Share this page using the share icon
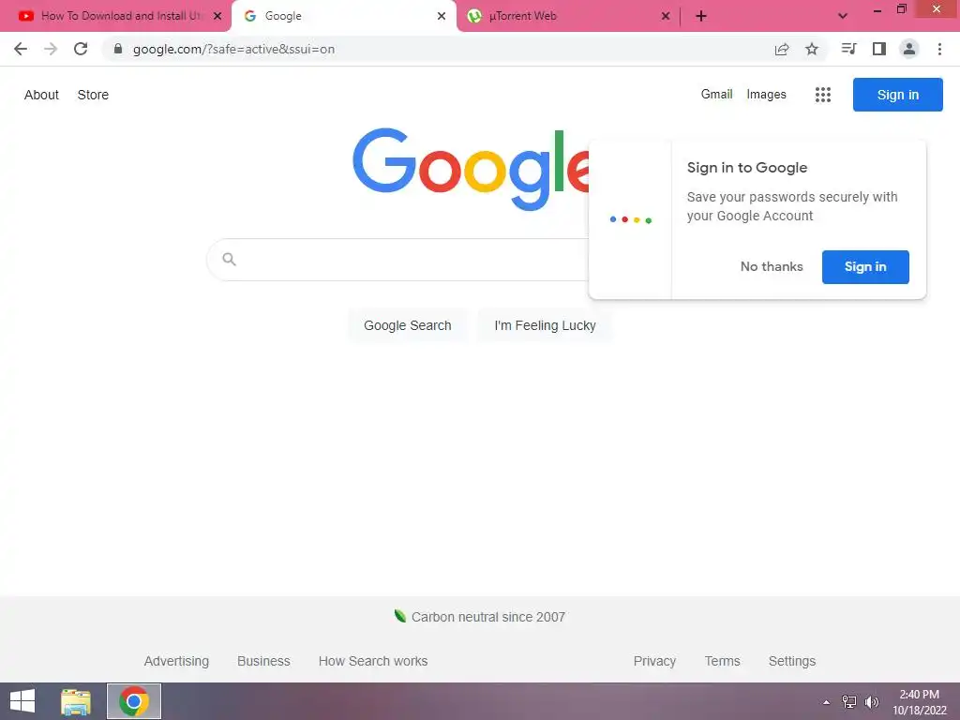Viewport: 960px width, 720px height. click(x=782, y=49)
